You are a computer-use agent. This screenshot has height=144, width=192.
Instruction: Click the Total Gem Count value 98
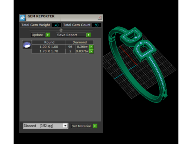(96, 25)
